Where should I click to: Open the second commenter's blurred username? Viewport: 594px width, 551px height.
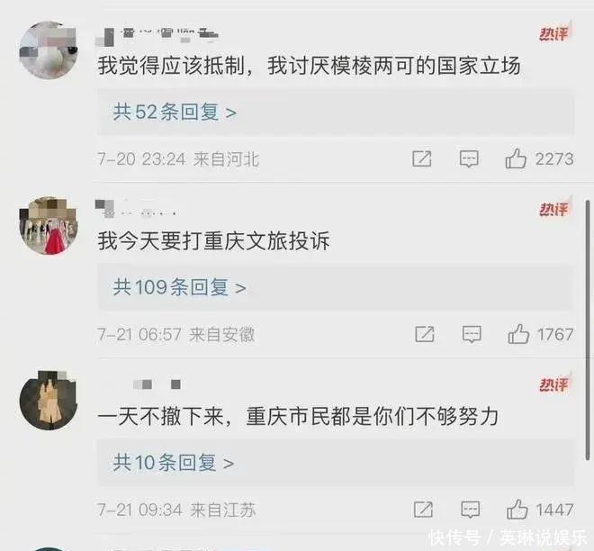(136, 208)
